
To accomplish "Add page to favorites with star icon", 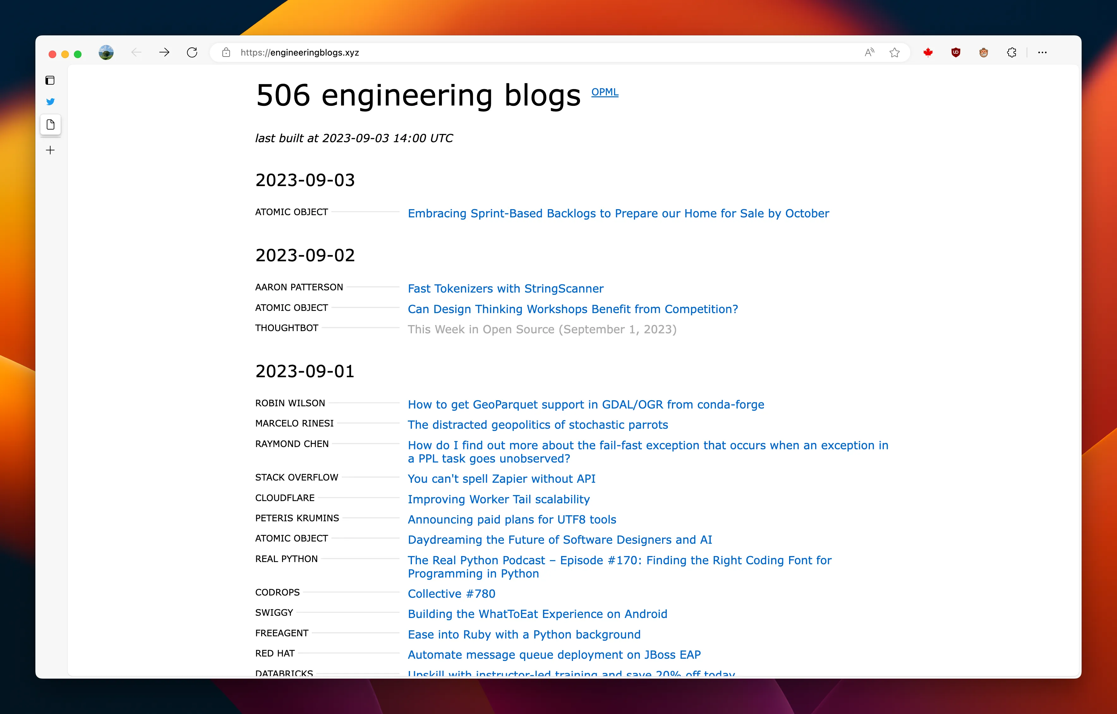I will (894, 52).
